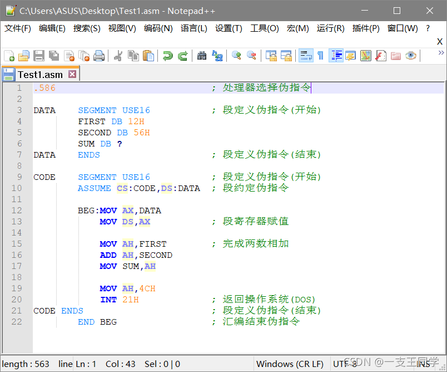Select the Test1.asm tab
Image resolution: width=447 pixels, height=372 pixels.
[40, 75]
